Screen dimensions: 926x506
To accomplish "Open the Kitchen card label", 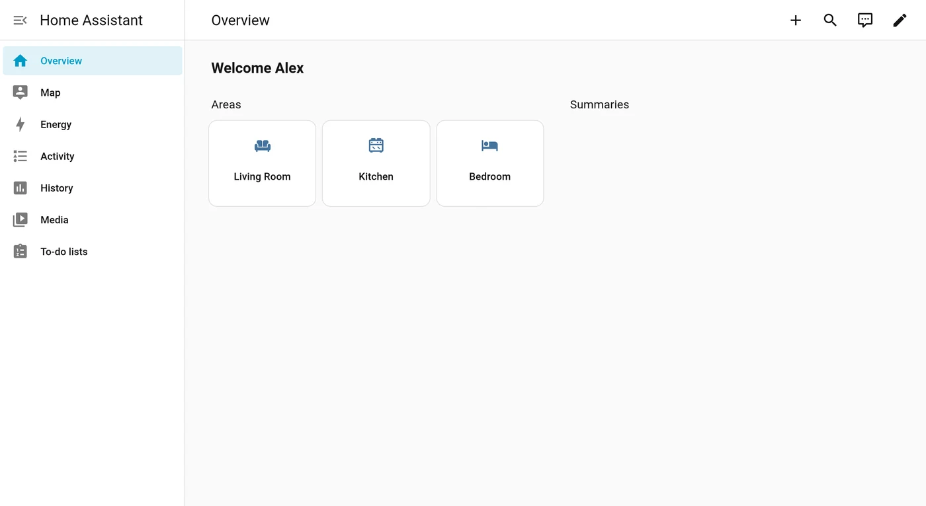I will pos(376,176).
